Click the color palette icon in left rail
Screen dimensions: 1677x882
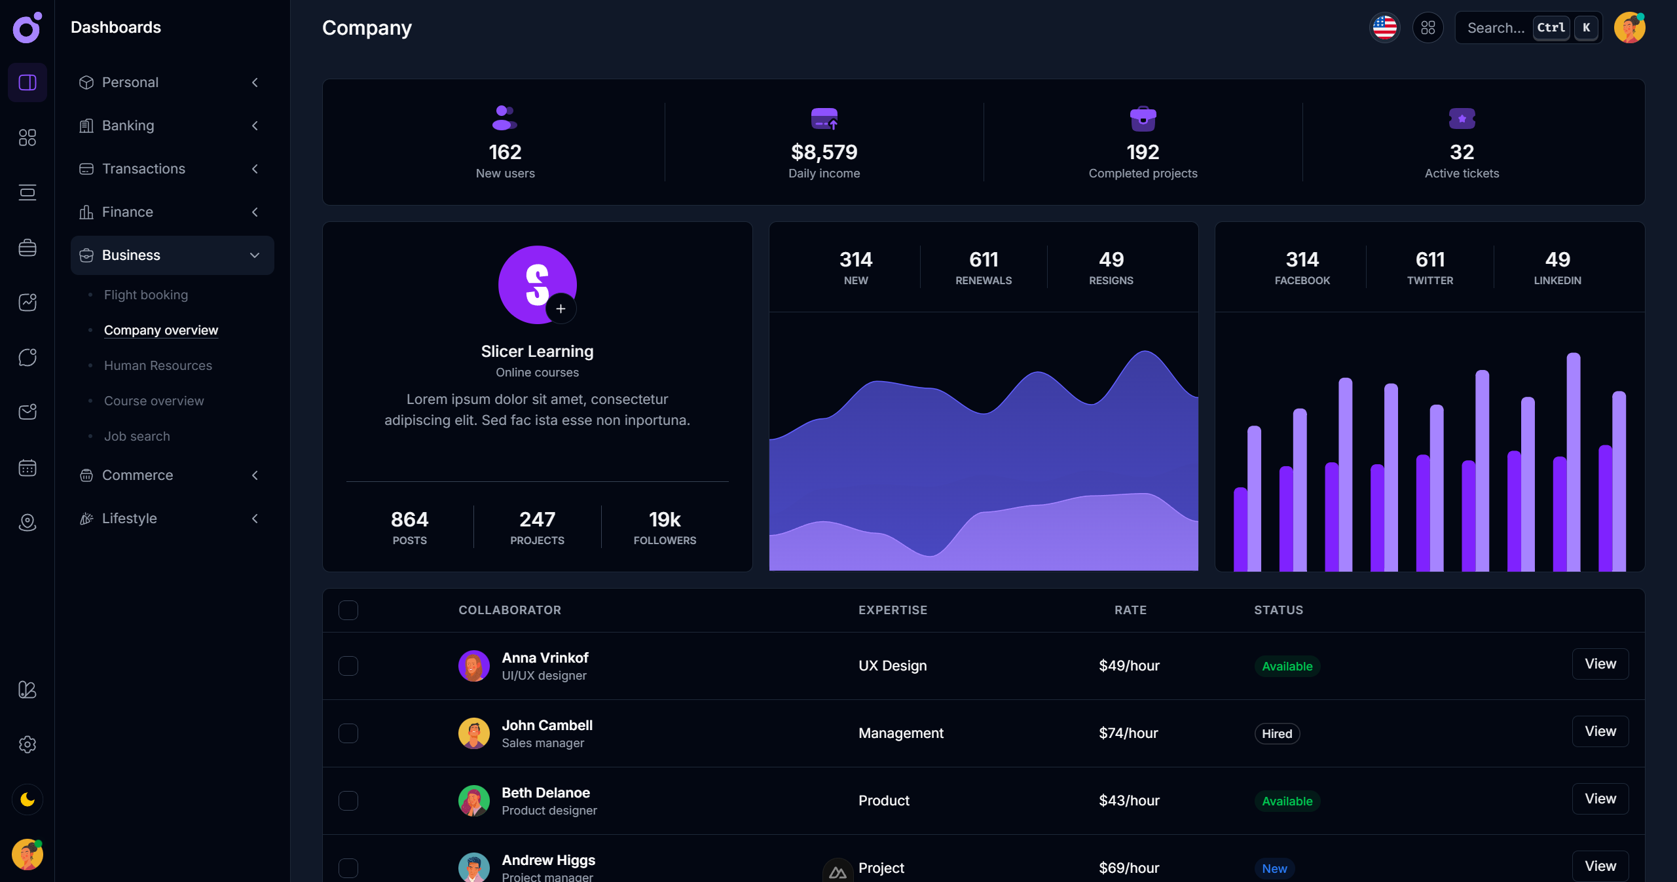pyautogui.click(x=27, y=689)
